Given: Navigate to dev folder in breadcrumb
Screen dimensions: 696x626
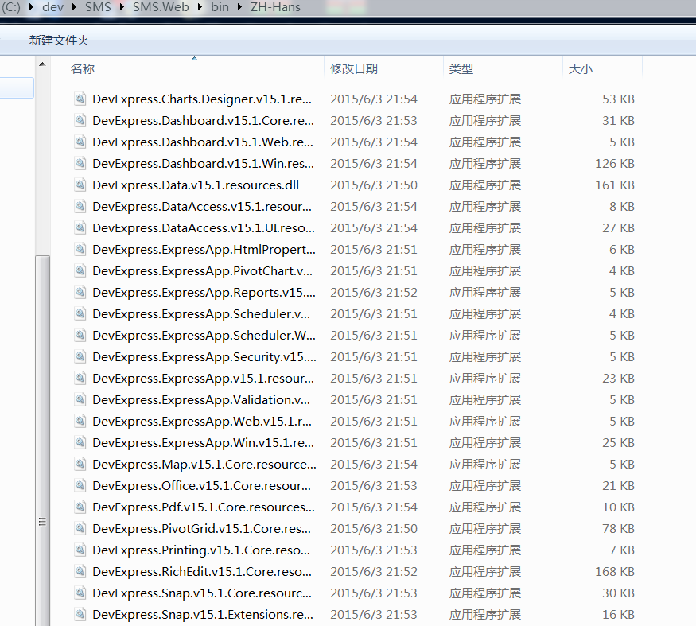Looking at the screenshot, I should tap(52, 7).
